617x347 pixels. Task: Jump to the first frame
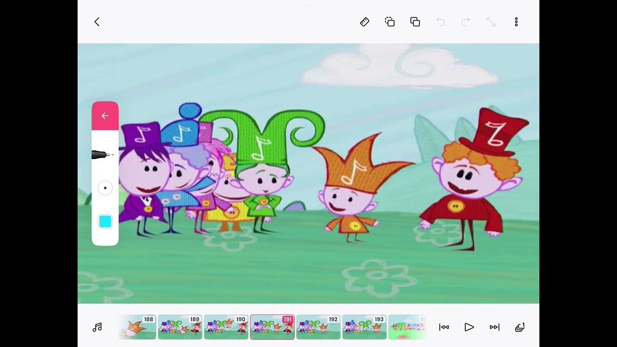point(444,327)
